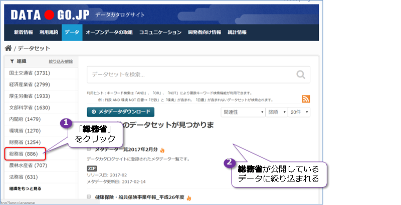Filter by 環境省 (1270)
The height and width of the screenshot is (205, 401).
[x=25, y=131]
